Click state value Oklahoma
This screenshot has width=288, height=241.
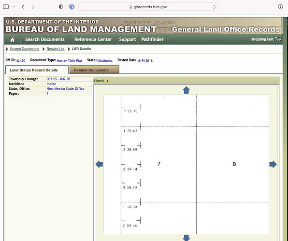pyautogui.click(x=105, y=61)
